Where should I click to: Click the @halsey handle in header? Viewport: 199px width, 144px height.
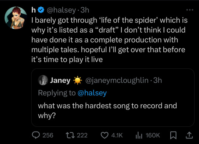pos(62,10)
